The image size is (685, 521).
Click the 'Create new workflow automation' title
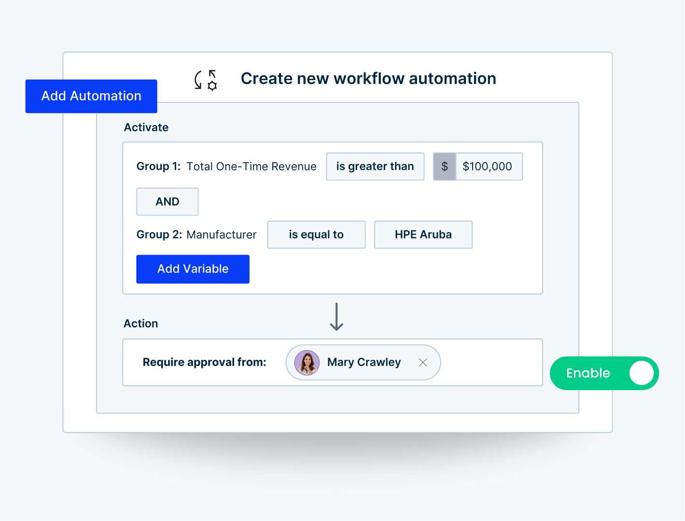pyautogui.click(x=369, y=78)
